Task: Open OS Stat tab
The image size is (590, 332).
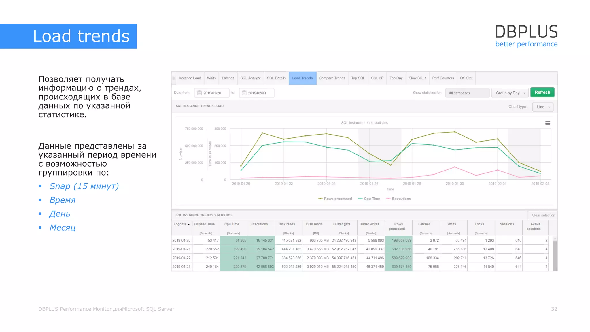Action: [x=466, y=78]
